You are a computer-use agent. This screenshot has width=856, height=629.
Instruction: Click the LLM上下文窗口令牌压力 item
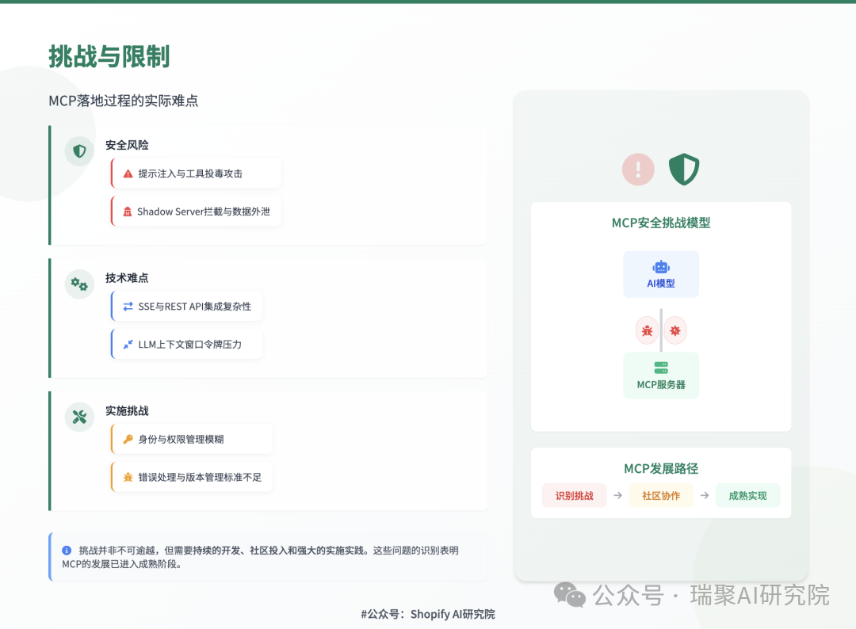(187, 345)
